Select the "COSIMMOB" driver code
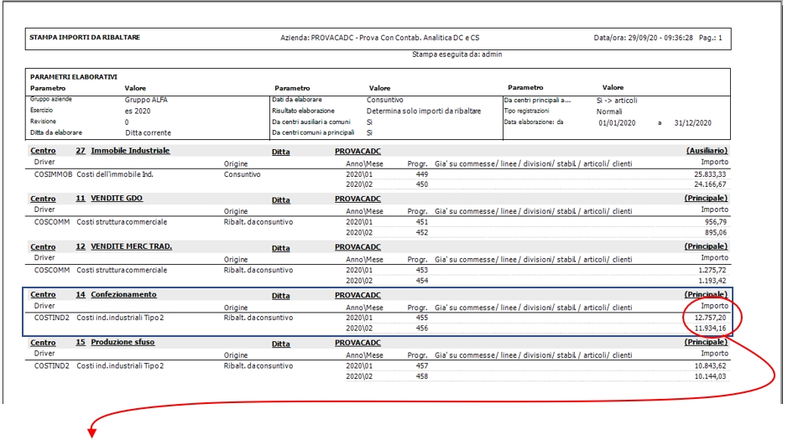788x440 pixels. click(53, 174)
